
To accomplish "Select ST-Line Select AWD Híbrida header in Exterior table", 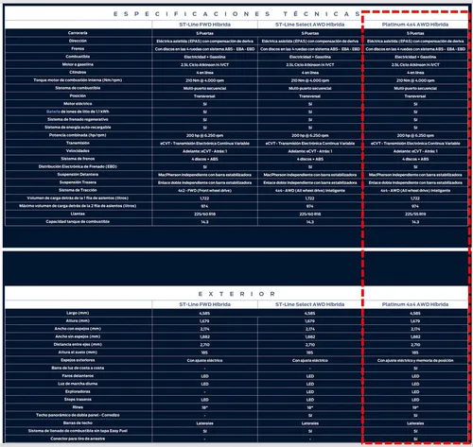I will coord(309,304).
